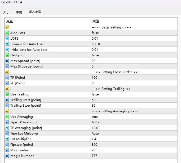181x163 pixels.
Task: Click the integer icon beside Max Slippage
Action: point(7,66)
